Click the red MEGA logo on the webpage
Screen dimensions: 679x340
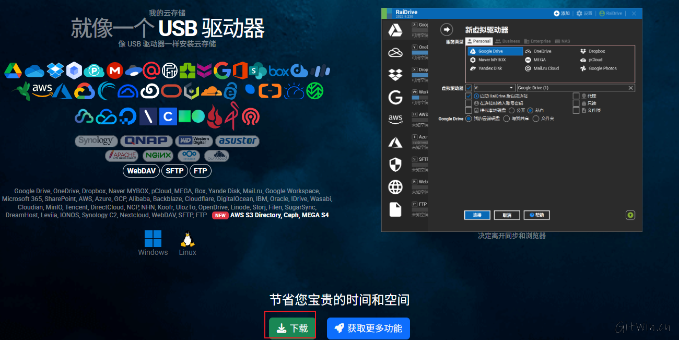tap(114, 71)
